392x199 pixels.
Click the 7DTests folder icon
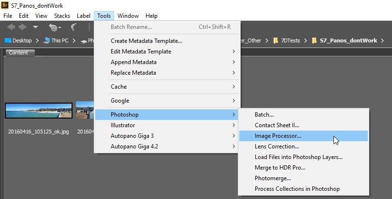(276, 40)
